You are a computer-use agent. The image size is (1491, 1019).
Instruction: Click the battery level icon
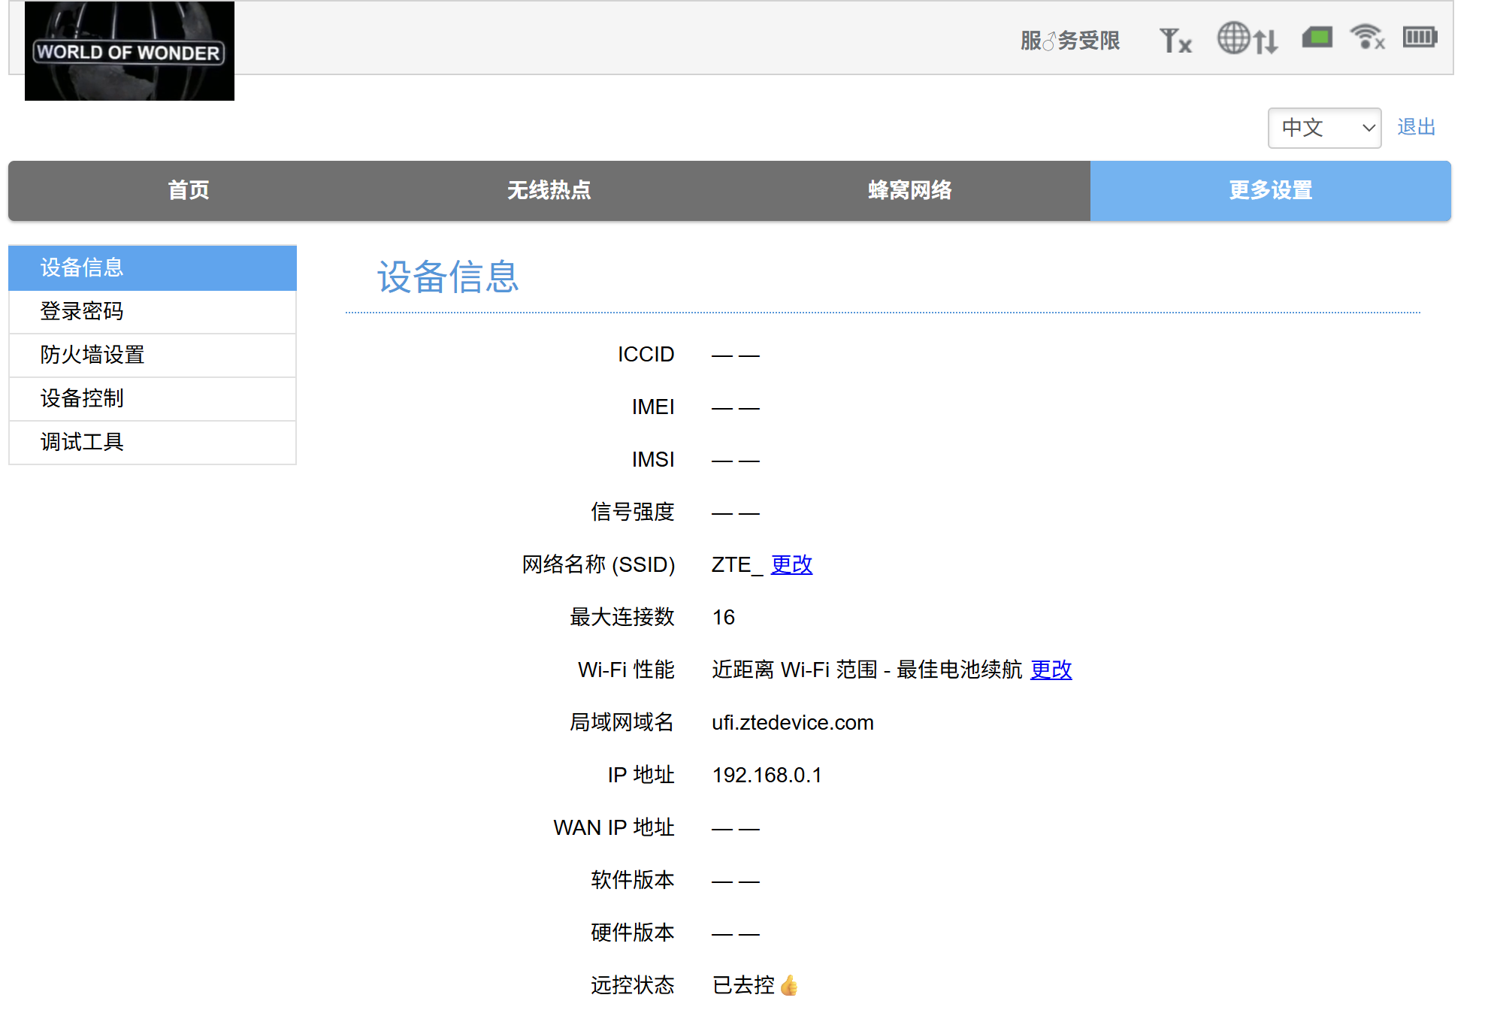pyautogui.click(x=1420, y=37)
